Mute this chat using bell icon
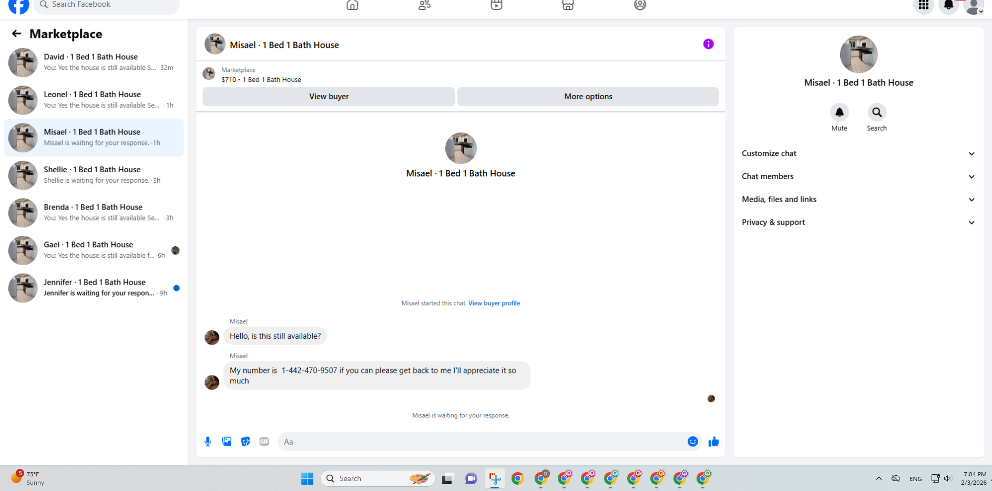 [839, 112]
